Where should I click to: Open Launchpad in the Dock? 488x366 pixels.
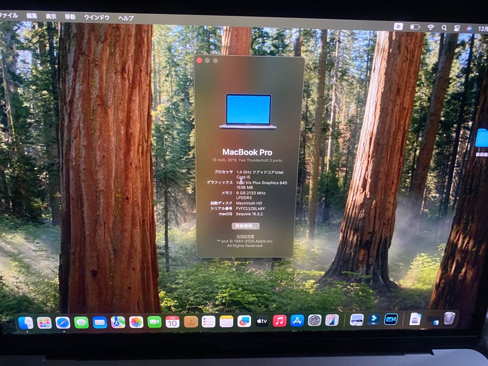click(x=43, y=322)
